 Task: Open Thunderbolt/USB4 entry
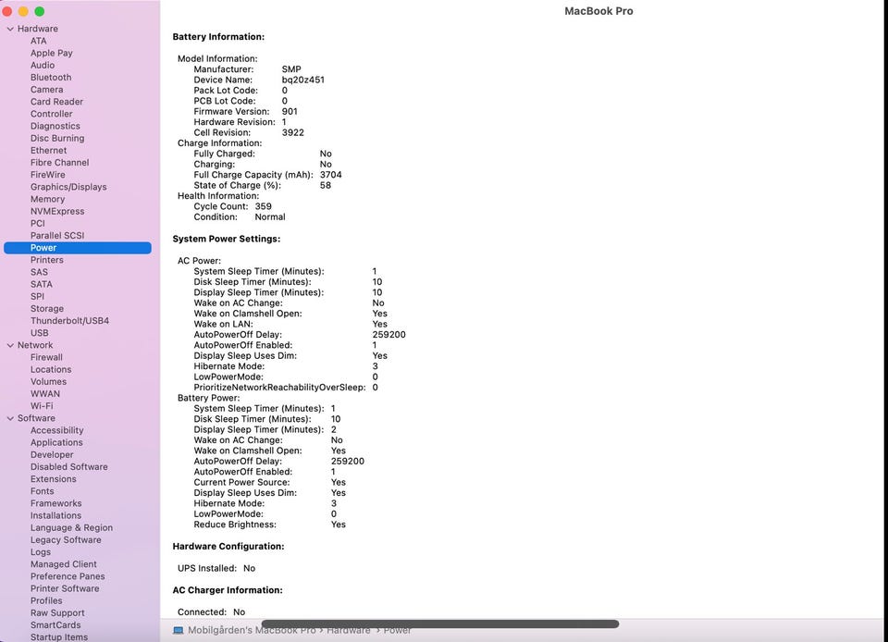click(x=69, y=321)
